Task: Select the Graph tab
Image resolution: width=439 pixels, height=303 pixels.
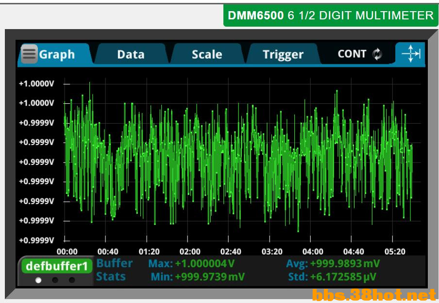Action: pos(57,54)
